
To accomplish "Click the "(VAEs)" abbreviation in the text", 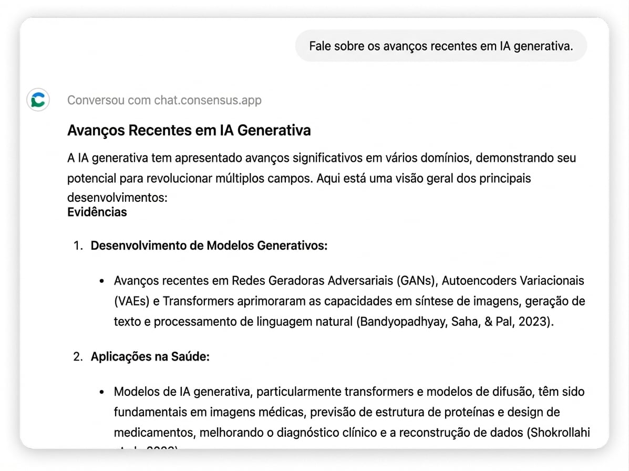I will click(x=136, y=301).
